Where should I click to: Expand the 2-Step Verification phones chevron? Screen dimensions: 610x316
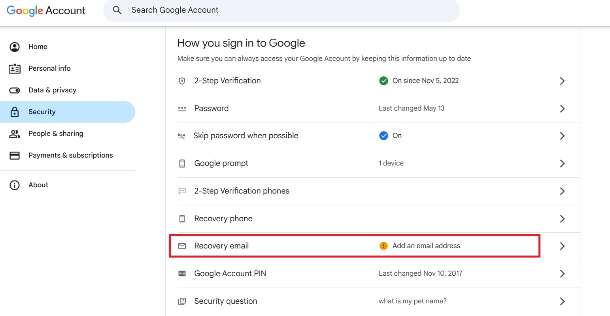[562, 191]
